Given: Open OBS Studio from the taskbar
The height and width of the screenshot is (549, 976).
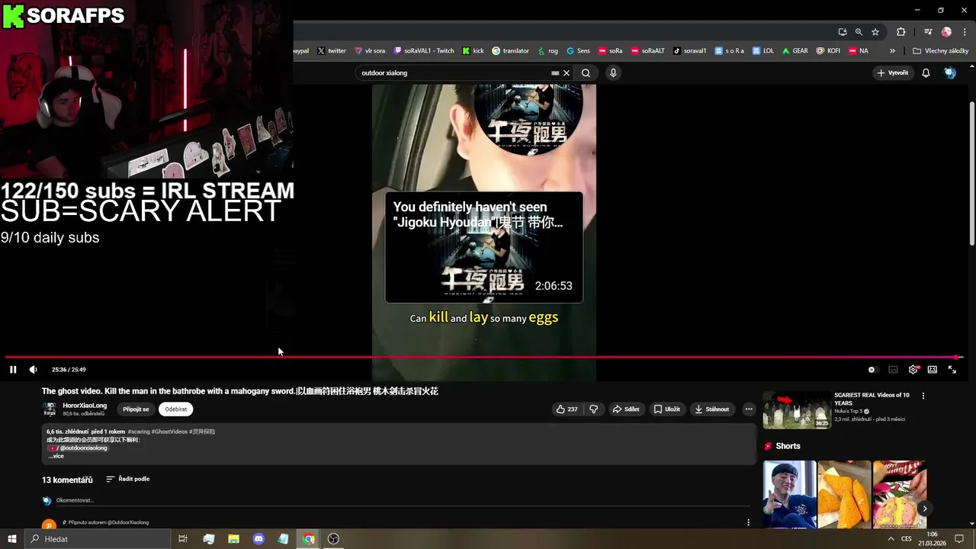Looking at the screenshot, I should (x=333, y=539).
